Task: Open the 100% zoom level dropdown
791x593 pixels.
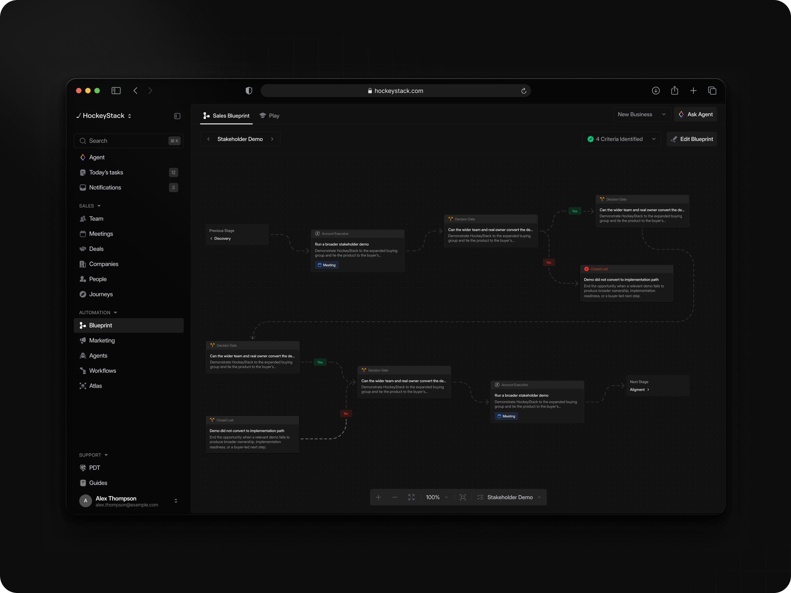Action: (437, 497)
